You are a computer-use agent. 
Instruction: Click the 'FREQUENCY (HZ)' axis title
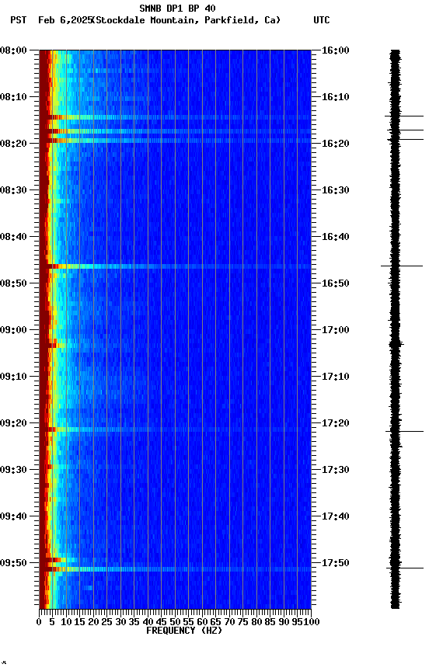click(184, 631)
